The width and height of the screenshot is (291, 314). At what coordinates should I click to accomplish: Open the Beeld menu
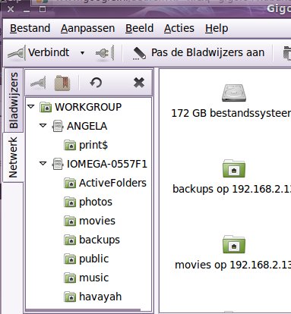[140, 28]
